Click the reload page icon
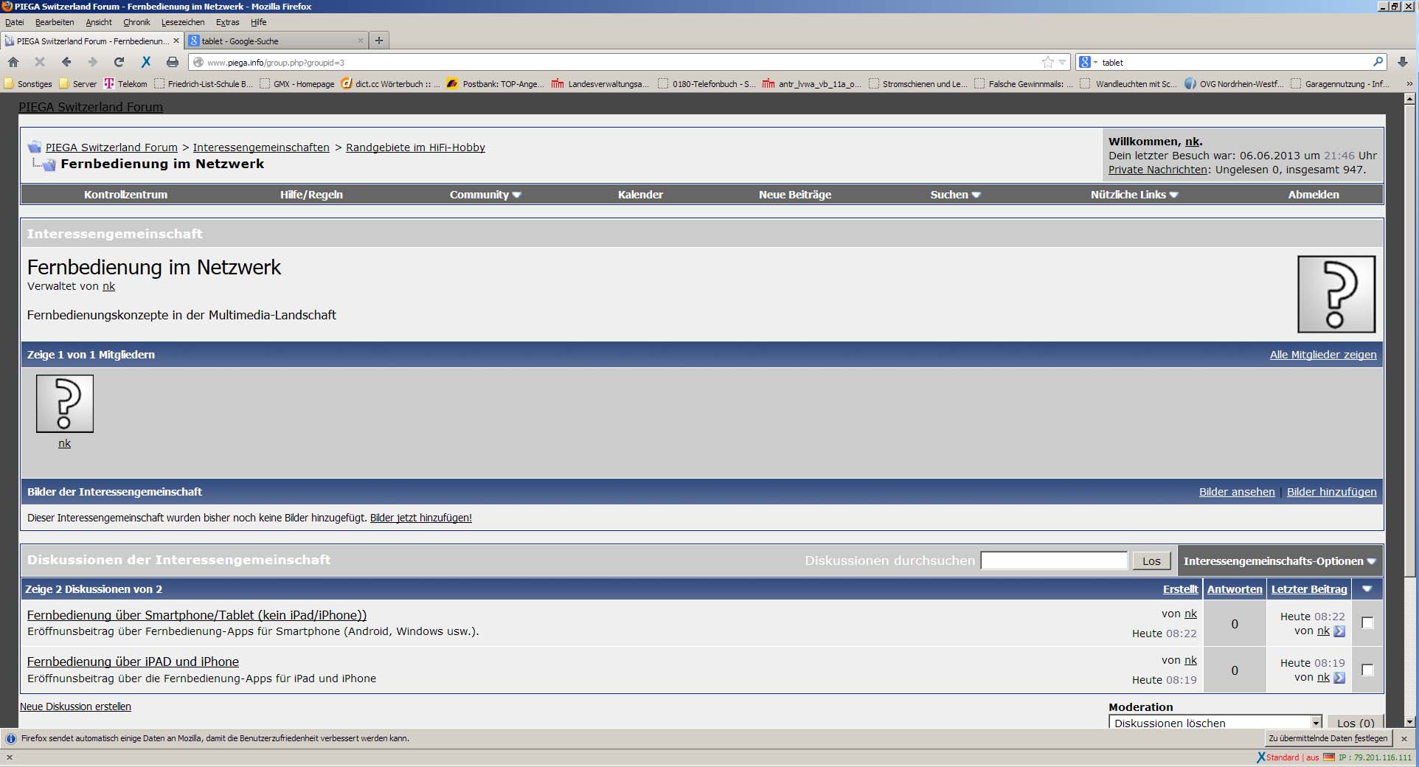Viewport: 1419px width, 767px height. (x=119, y=62)
